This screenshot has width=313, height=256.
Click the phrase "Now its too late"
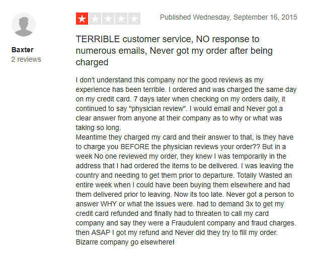point(198,194)
